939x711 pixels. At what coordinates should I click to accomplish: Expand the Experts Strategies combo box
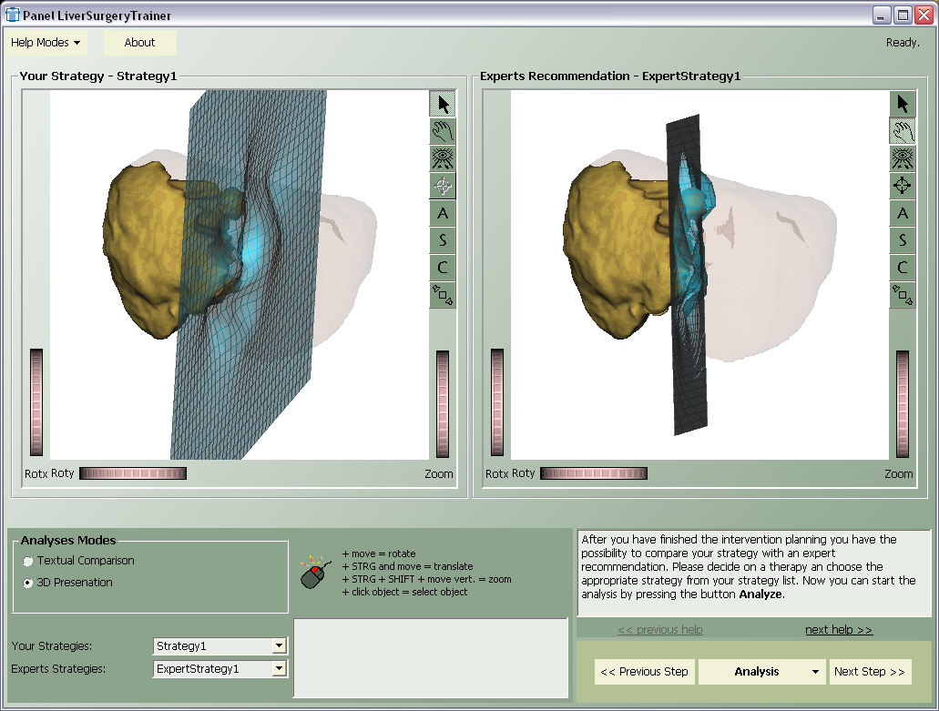point(279,669)
